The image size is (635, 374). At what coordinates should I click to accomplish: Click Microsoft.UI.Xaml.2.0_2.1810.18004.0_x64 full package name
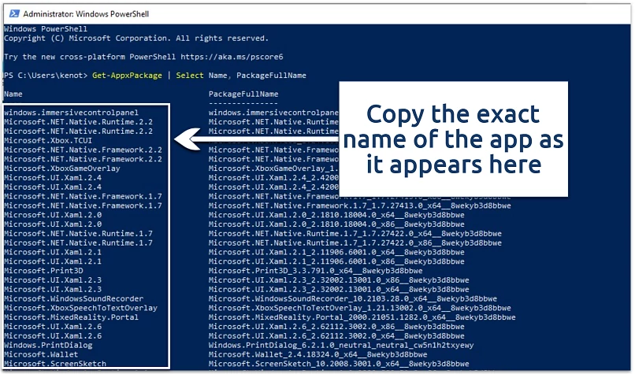tap(336, 215)
